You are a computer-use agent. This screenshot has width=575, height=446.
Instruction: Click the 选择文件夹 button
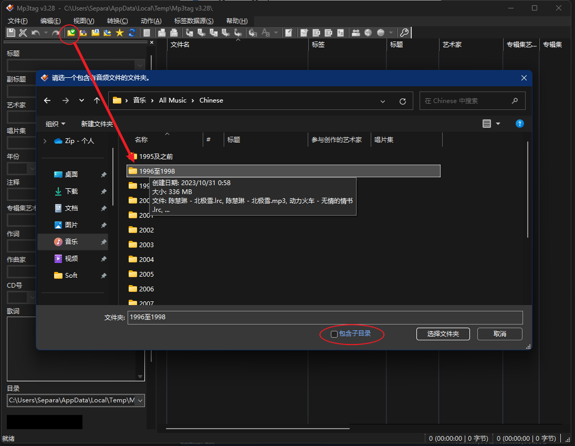pyautogui.click(x=443, y=334)
